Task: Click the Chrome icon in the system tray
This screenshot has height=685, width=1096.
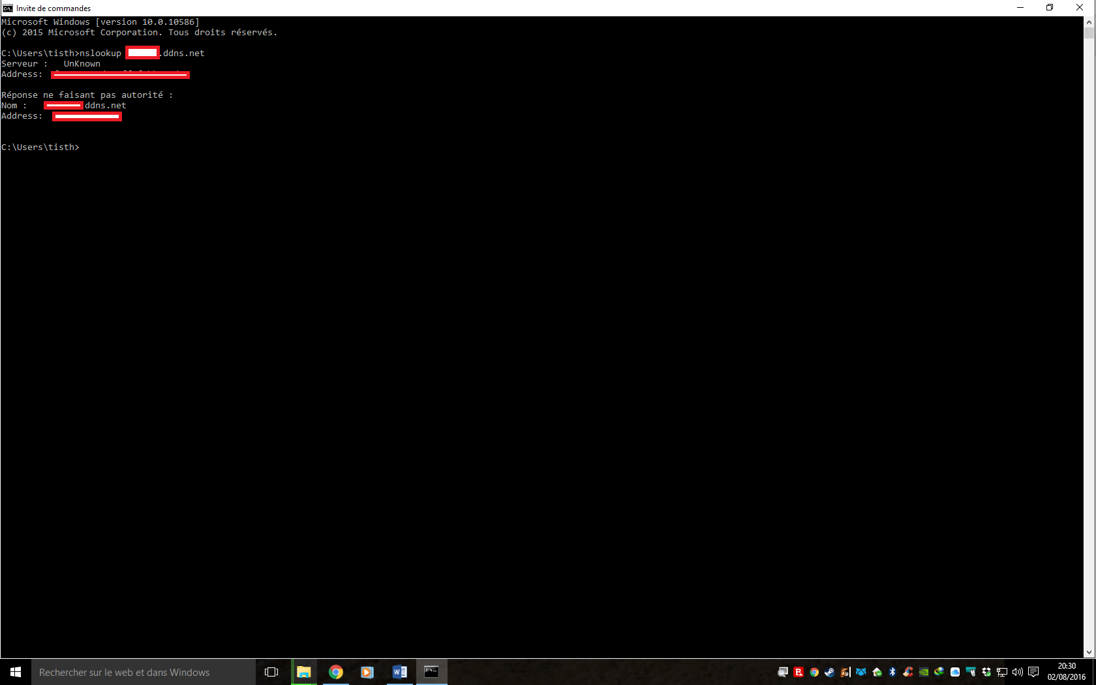Action: [x=814, y=672]
